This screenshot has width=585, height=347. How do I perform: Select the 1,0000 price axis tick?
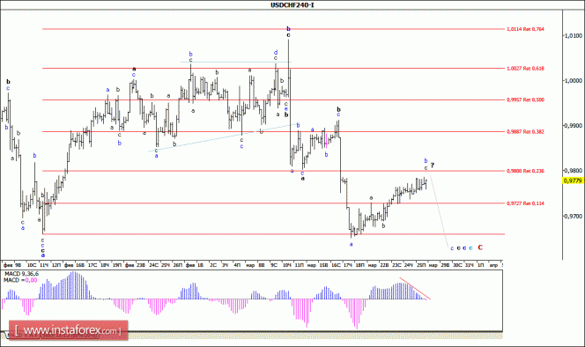click(x=573, y=81)
